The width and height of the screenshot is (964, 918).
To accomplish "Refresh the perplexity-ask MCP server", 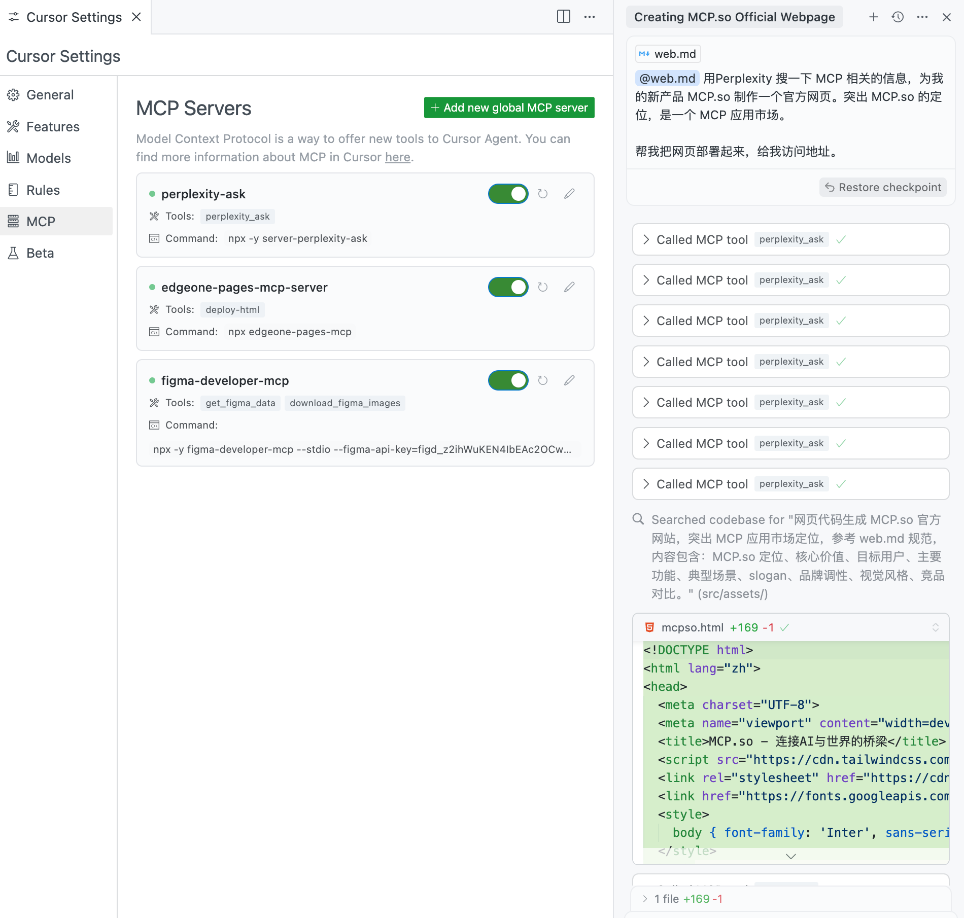I will 542,194.
